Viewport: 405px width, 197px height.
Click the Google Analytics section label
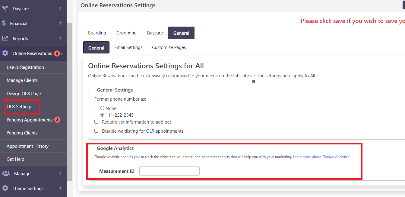pyautogui.click(x=115, y=148)
